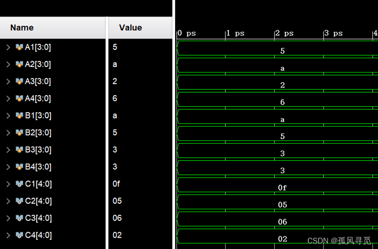The height and width of the screenshot is (249, 378).
Task: Click the A3[3:0] bus signal icon
Action: [x=19, y=81]
